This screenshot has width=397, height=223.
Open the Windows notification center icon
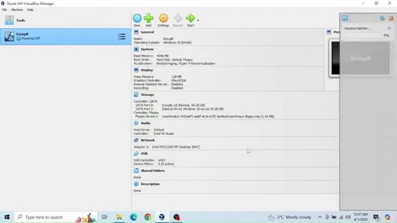pos(376,217)
